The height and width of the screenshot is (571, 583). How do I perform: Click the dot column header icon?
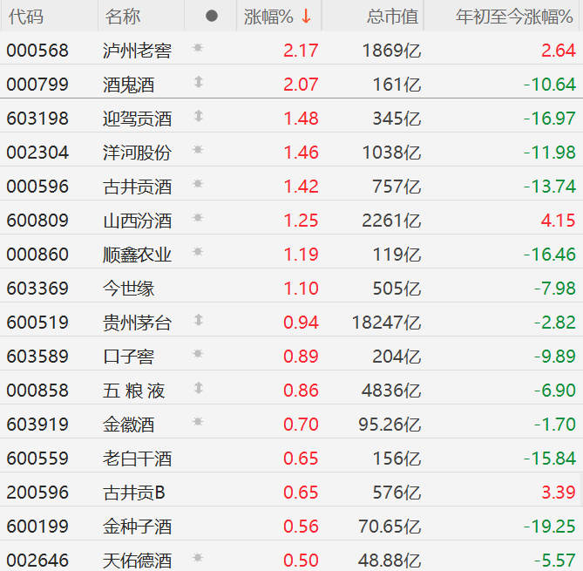click(211, 16)
